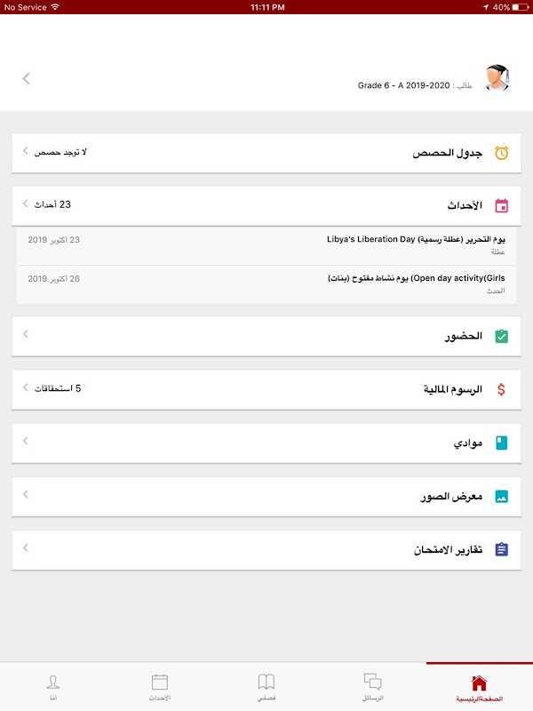
Task: Click the blue exam reports icon
Action: pos(502,550)
